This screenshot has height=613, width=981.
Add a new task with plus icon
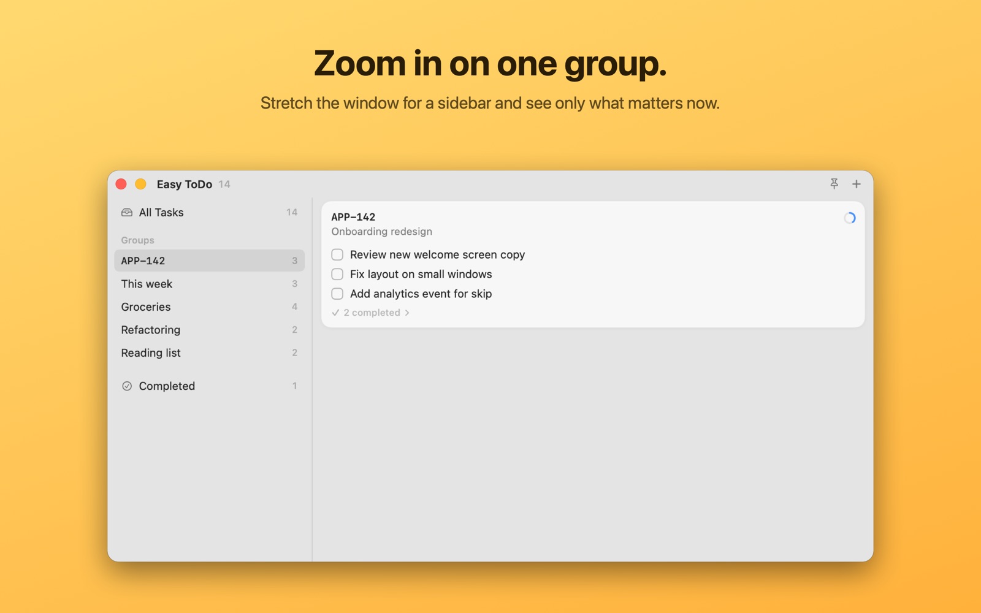tap(857, 184)
